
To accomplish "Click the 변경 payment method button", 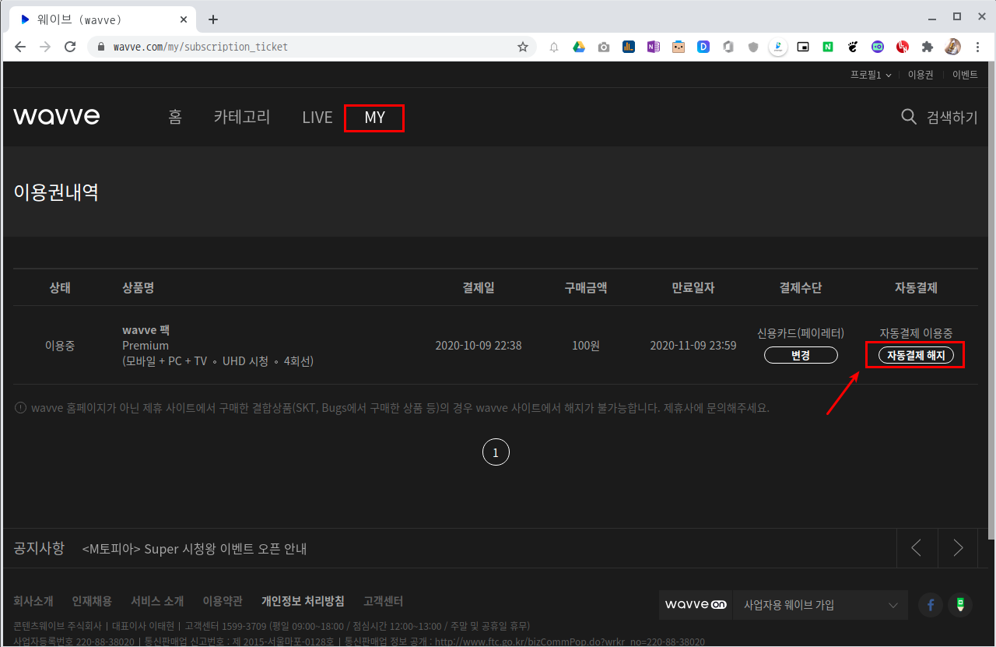I will coord(801,355).
